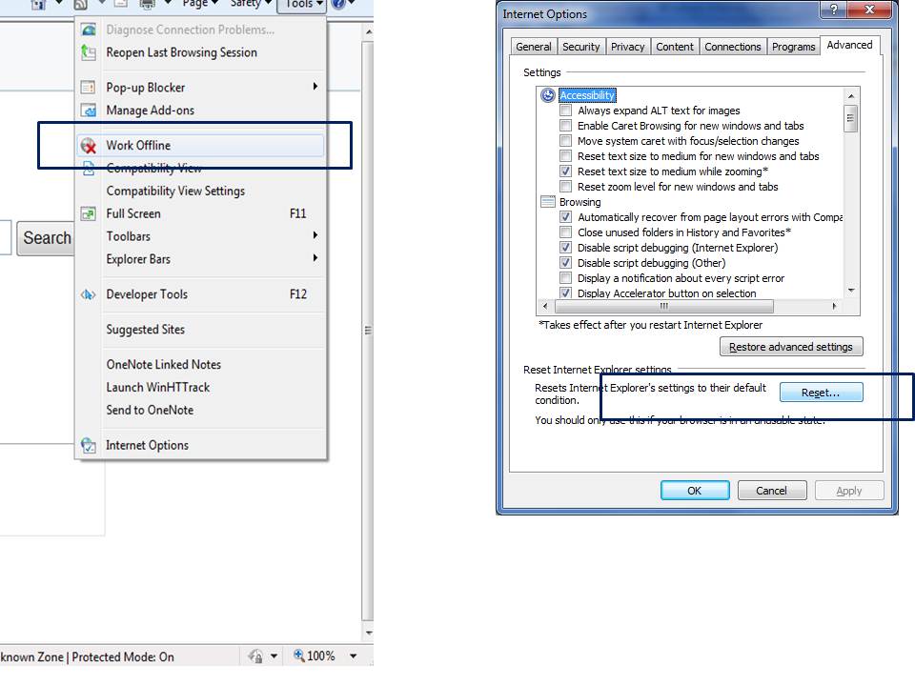Check Reset text size for new windows
The image size is (915, 686).
tap(565, 155)
